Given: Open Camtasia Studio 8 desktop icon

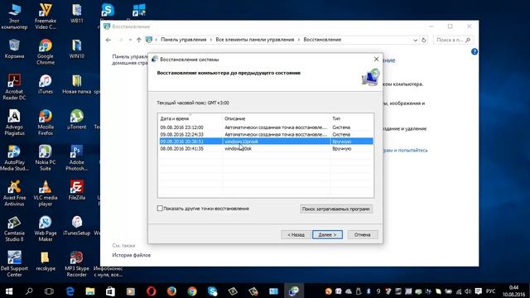Looking at the screenshot, I should click(14, 228).
